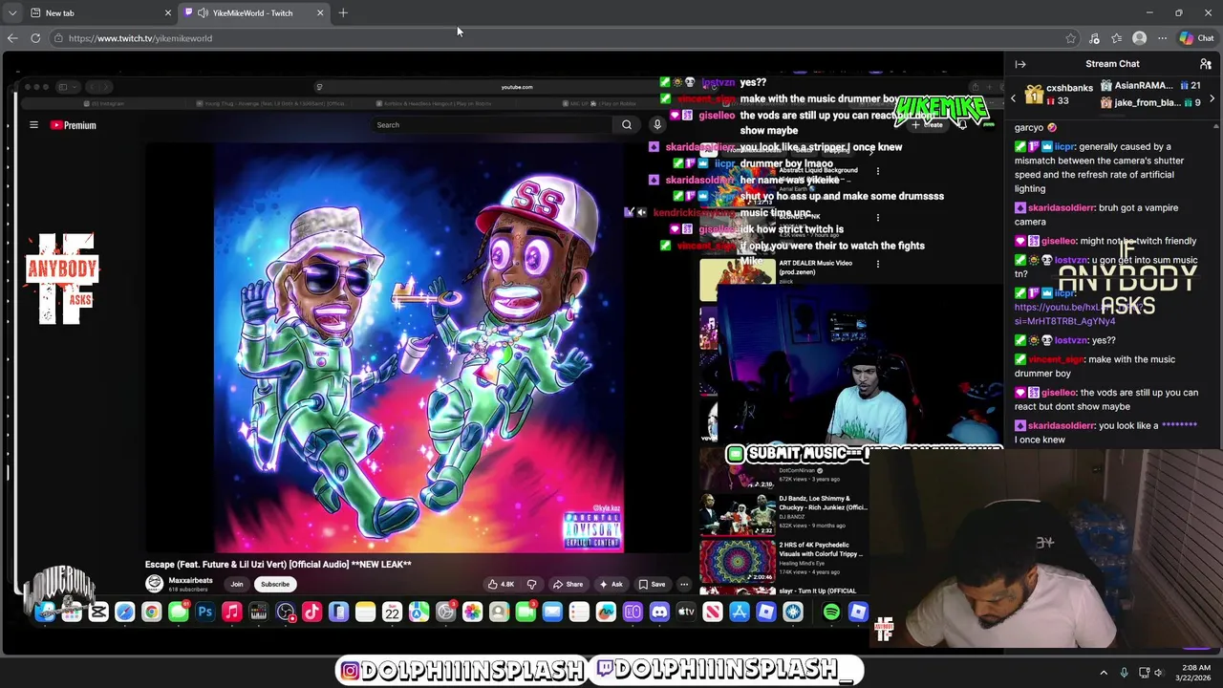This screenshot has width=1223, height=688.
Task: Open Calendar showing 22 in dock
Action: (392, 613)
